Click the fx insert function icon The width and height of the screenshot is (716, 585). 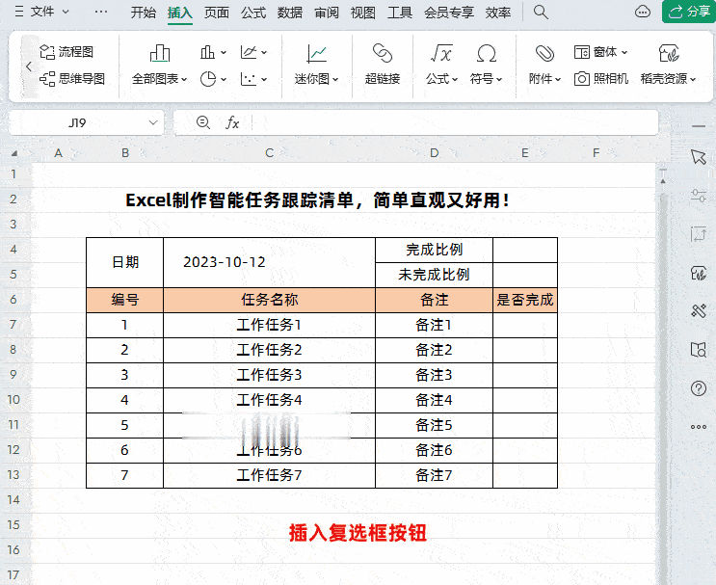[x=232, y=122]
